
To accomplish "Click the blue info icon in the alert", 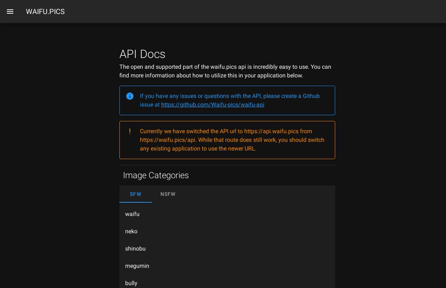I will pos(130,96).
